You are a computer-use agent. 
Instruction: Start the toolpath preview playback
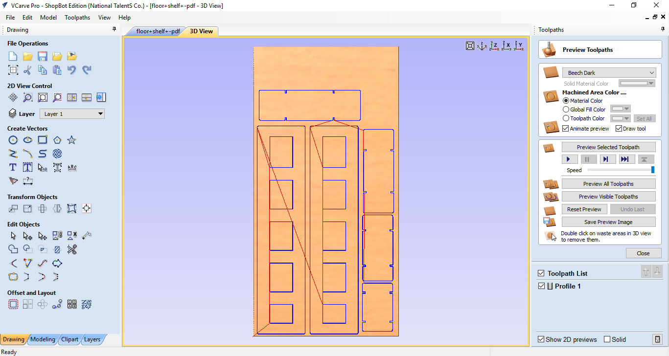569,159
